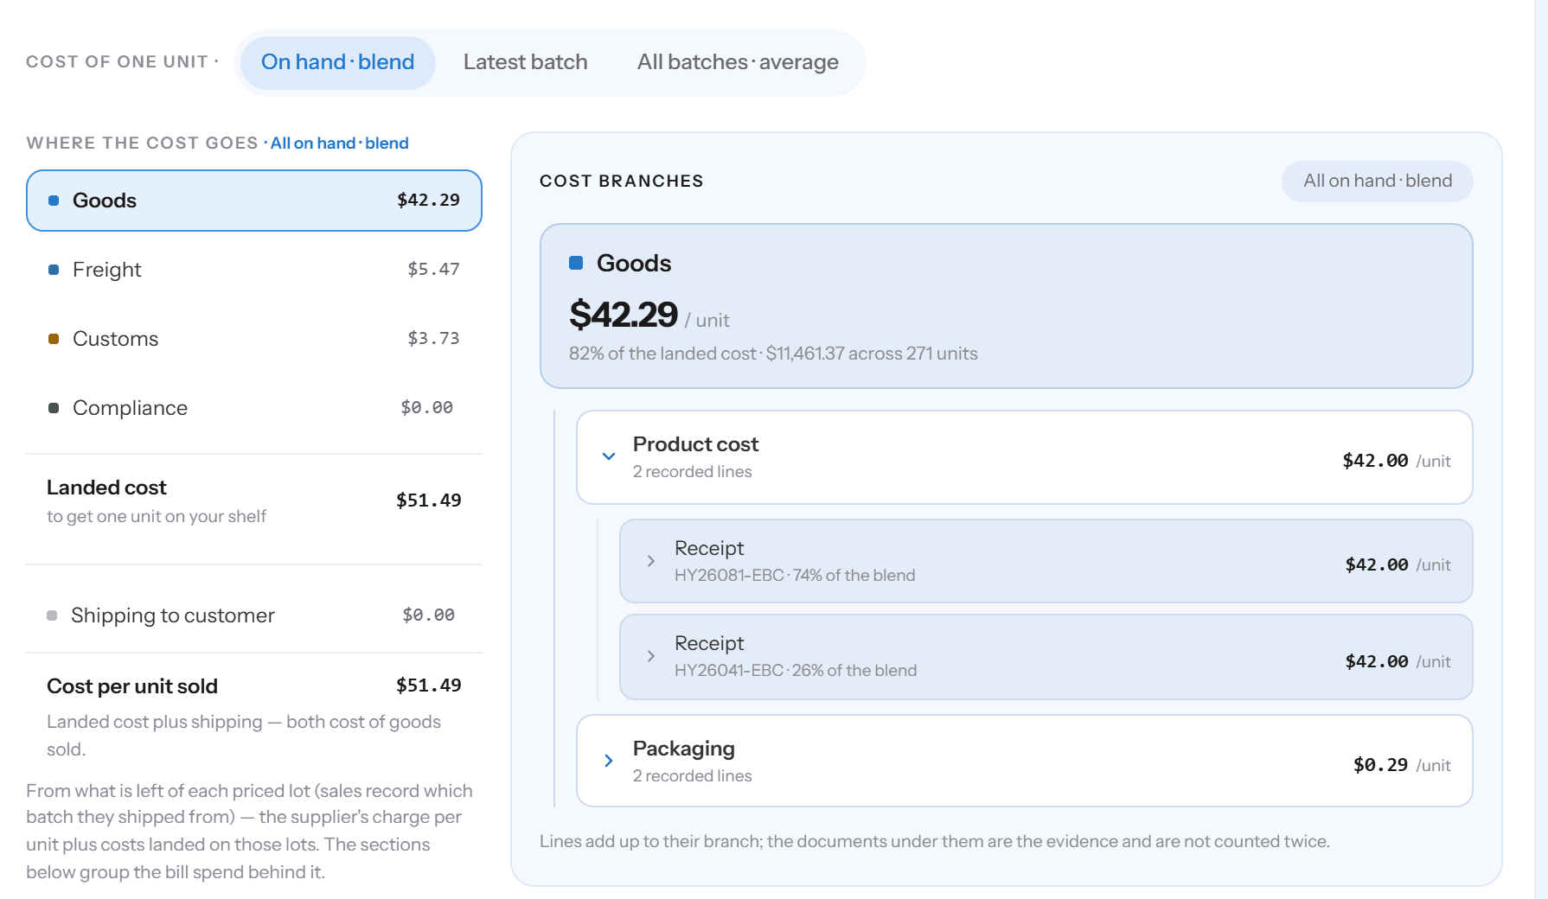This screenshot has height=899, width=1548.
Task: Collapse the Product cost branch chevron
Action: point(609,456)
